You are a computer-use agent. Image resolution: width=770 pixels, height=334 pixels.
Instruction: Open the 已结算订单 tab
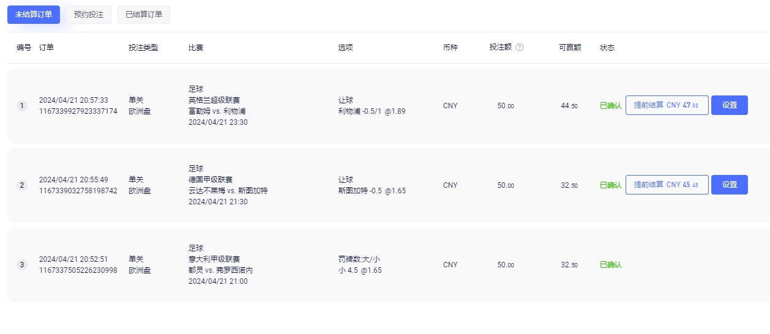click(144, 15)
